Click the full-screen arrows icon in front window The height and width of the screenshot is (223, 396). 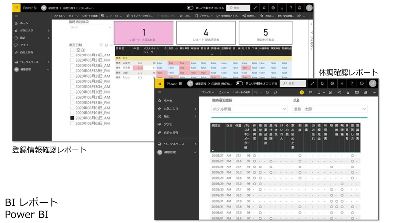click(312, 83)
